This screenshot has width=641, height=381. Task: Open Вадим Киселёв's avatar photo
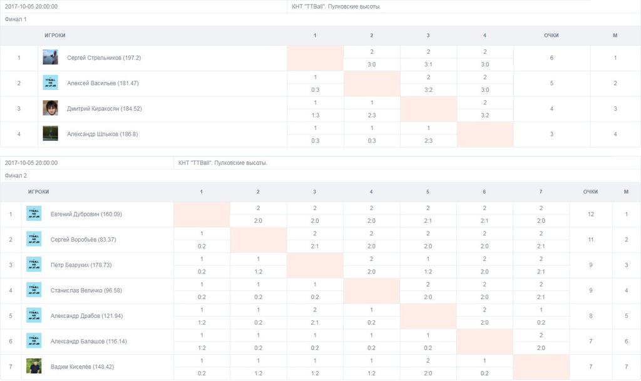tap(34, 367)
